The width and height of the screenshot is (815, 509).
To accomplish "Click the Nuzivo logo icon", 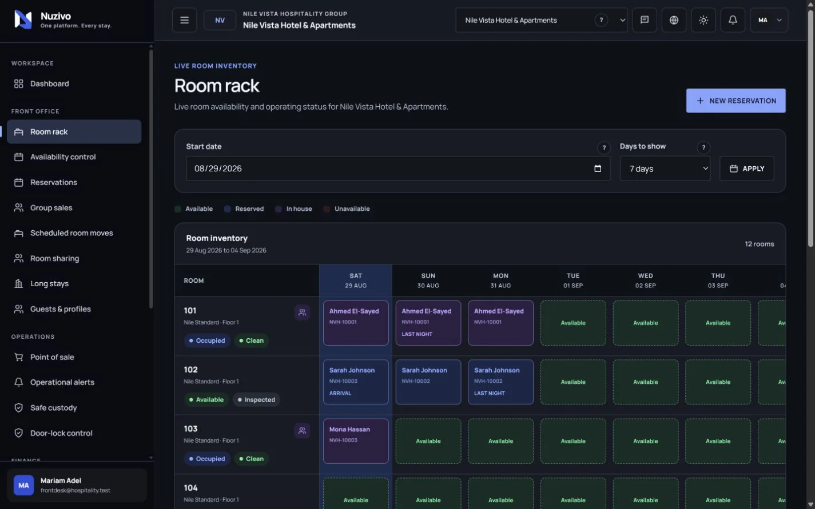I will (x=23, y=20).
